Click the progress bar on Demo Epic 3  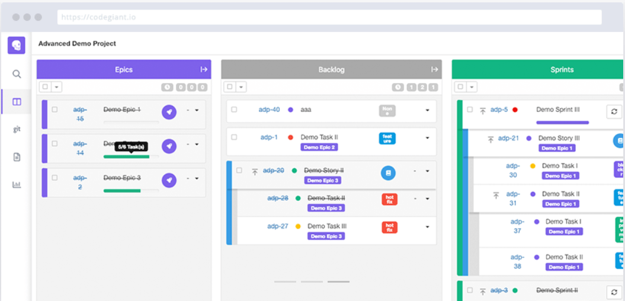[131, 191]
